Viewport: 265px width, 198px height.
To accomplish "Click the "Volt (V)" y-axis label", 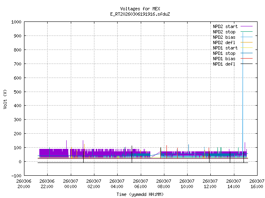I will click(x=5, y=99).
